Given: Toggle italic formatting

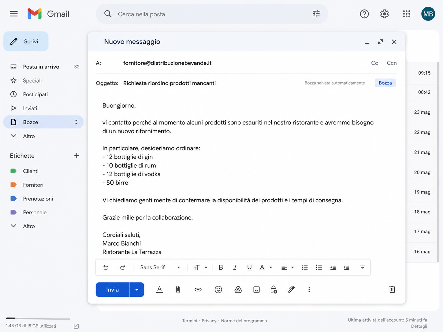Looking at the screenshot, I should pyautogui.click(x=235, y=267).
